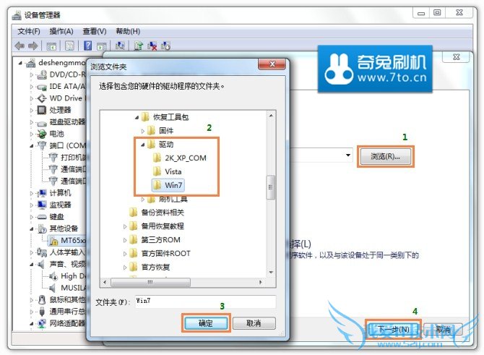
Task: Open the path combo box dropdown arrow
Action: point(348,155)
